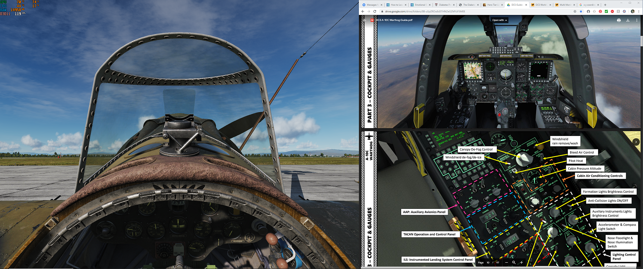Viewport: 643px width, 269px height.
Task: Close the Hero Tier List tab
Action: tap(502, 5)
